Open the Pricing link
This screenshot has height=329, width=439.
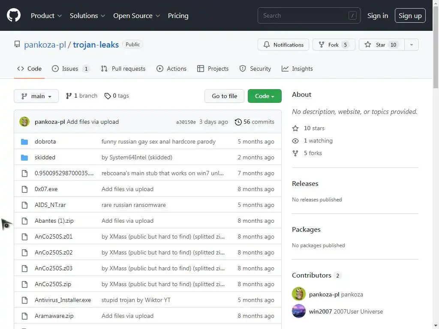point(178,16)
